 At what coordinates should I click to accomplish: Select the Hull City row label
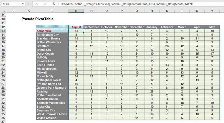(x=52, y=57)
